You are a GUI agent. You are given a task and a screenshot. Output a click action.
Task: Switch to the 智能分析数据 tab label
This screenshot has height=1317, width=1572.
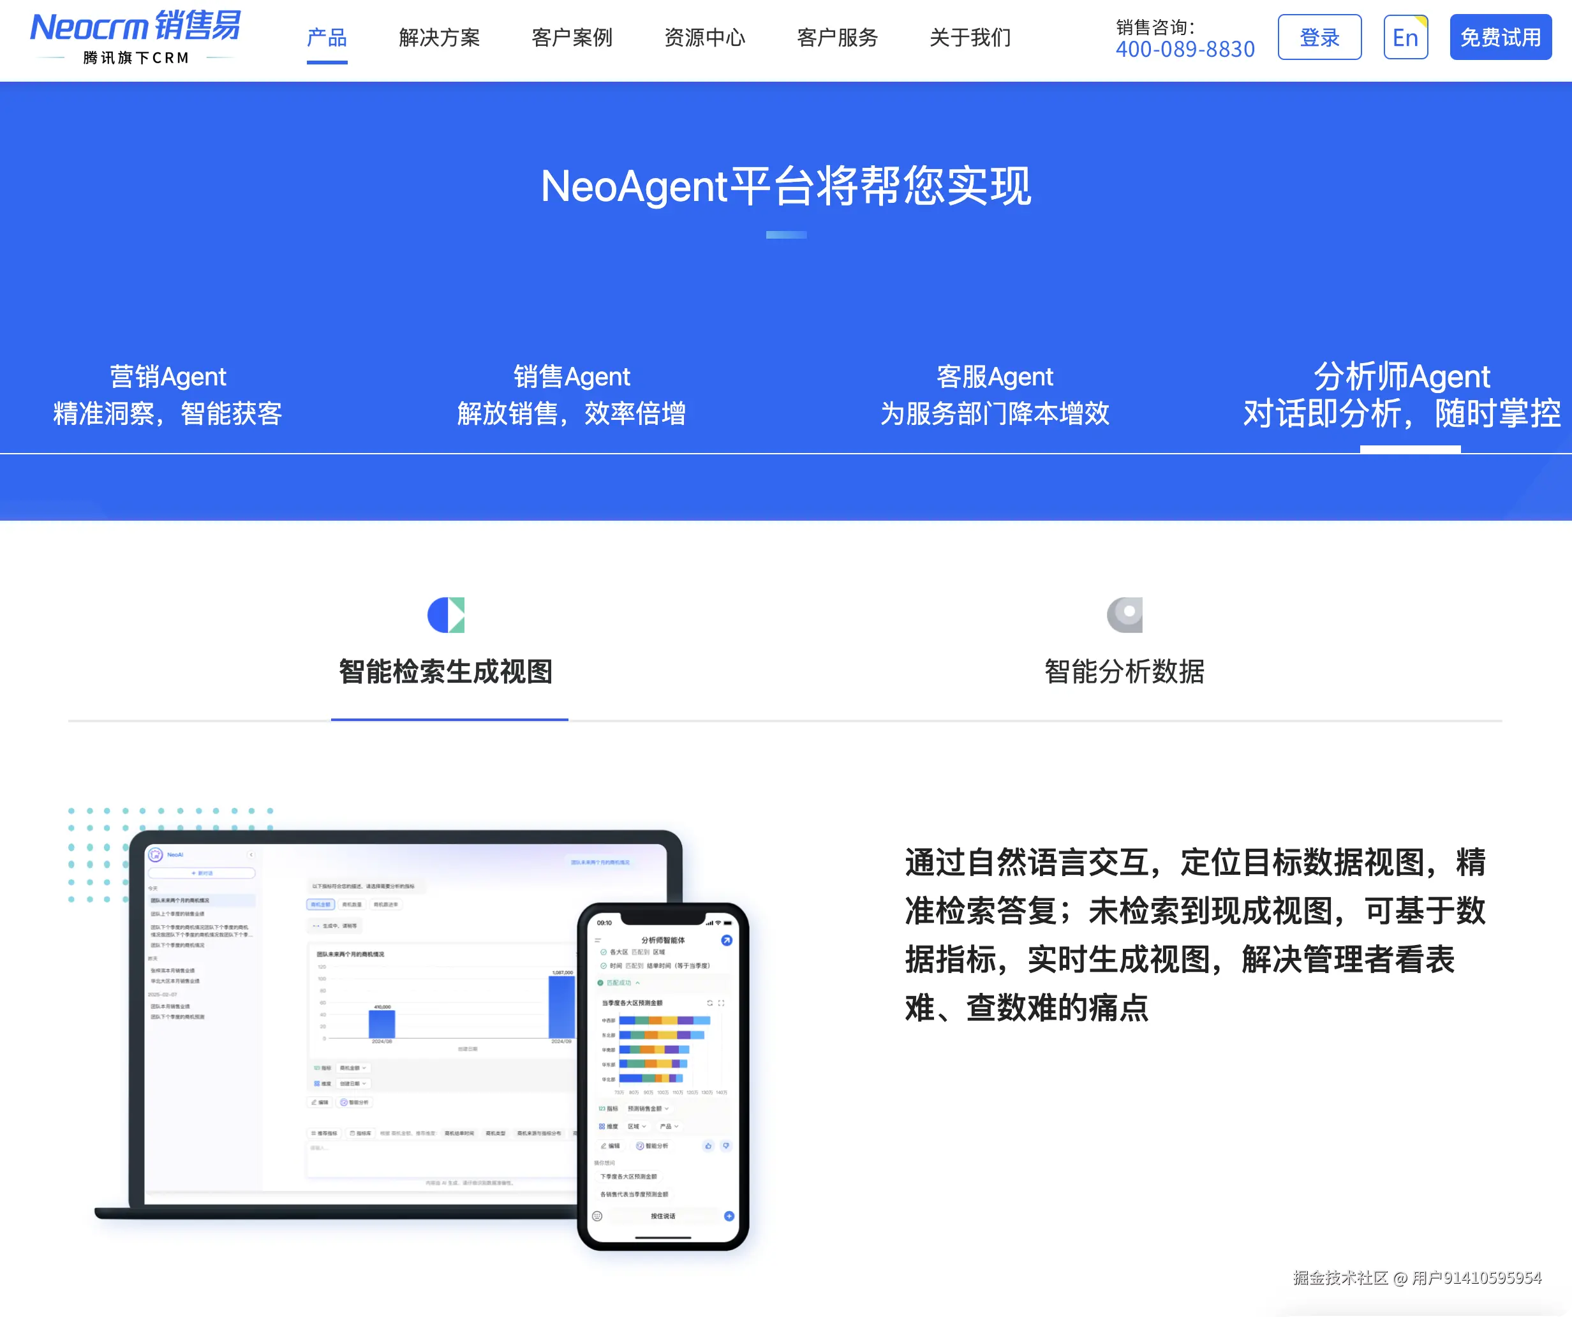(x=1124, y=672)
